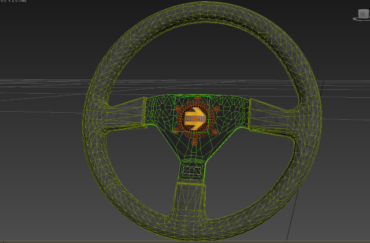Select the orange bolt directly below the hub
Viewport: 370px width, 243px height.
pos(194,142)
